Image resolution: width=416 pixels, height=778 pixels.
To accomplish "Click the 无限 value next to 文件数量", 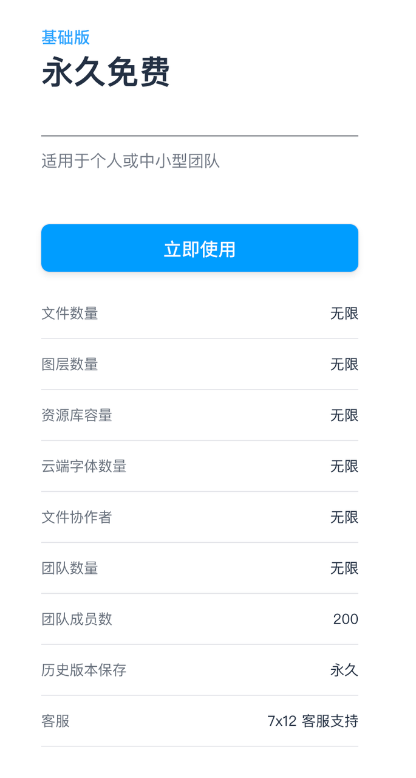I will [344, 314].
